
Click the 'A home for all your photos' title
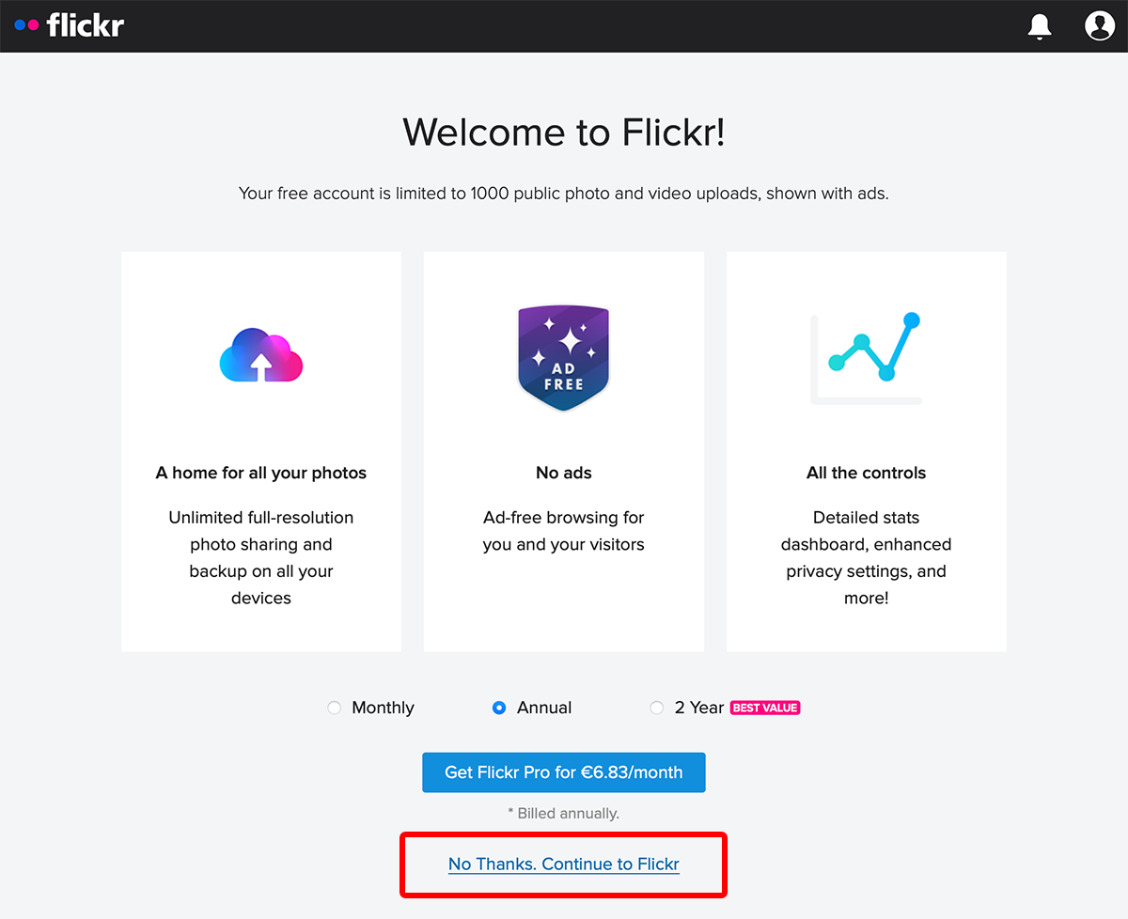261,473
